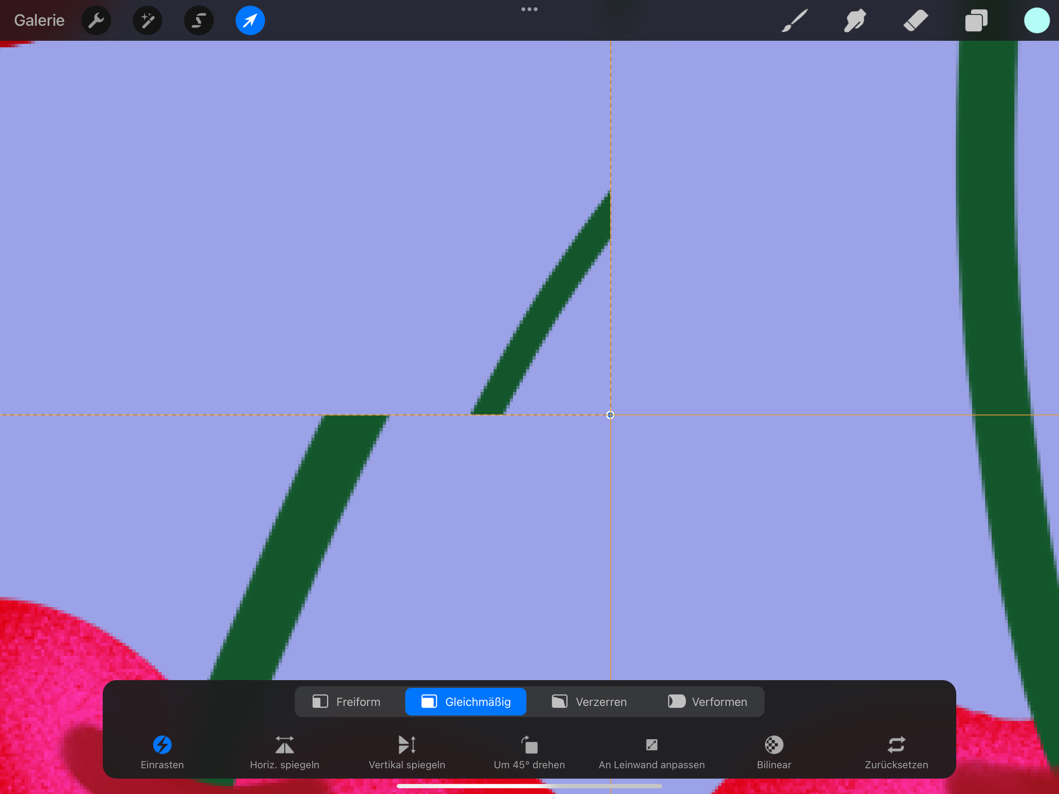The width and height of the screenshot is (1059, 794).
Task: Open the Adjustments magic wand menu
Action: pos(147,21)
